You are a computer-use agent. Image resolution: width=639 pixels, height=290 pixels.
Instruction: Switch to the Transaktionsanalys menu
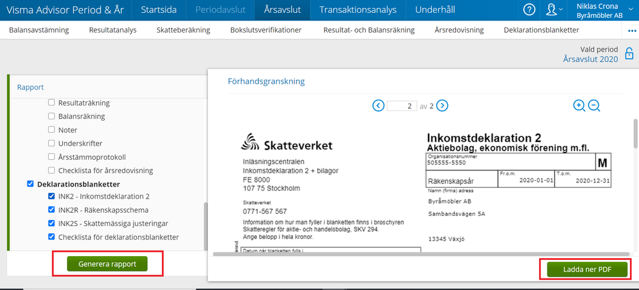click(358, 10)
